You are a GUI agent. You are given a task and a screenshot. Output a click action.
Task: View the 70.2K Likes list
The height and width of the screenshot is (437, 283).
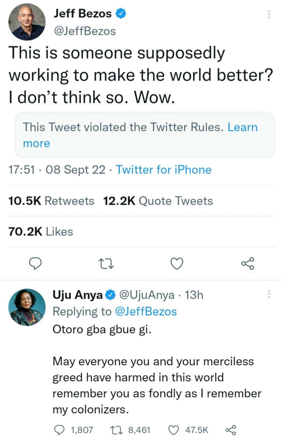(41, 232)
